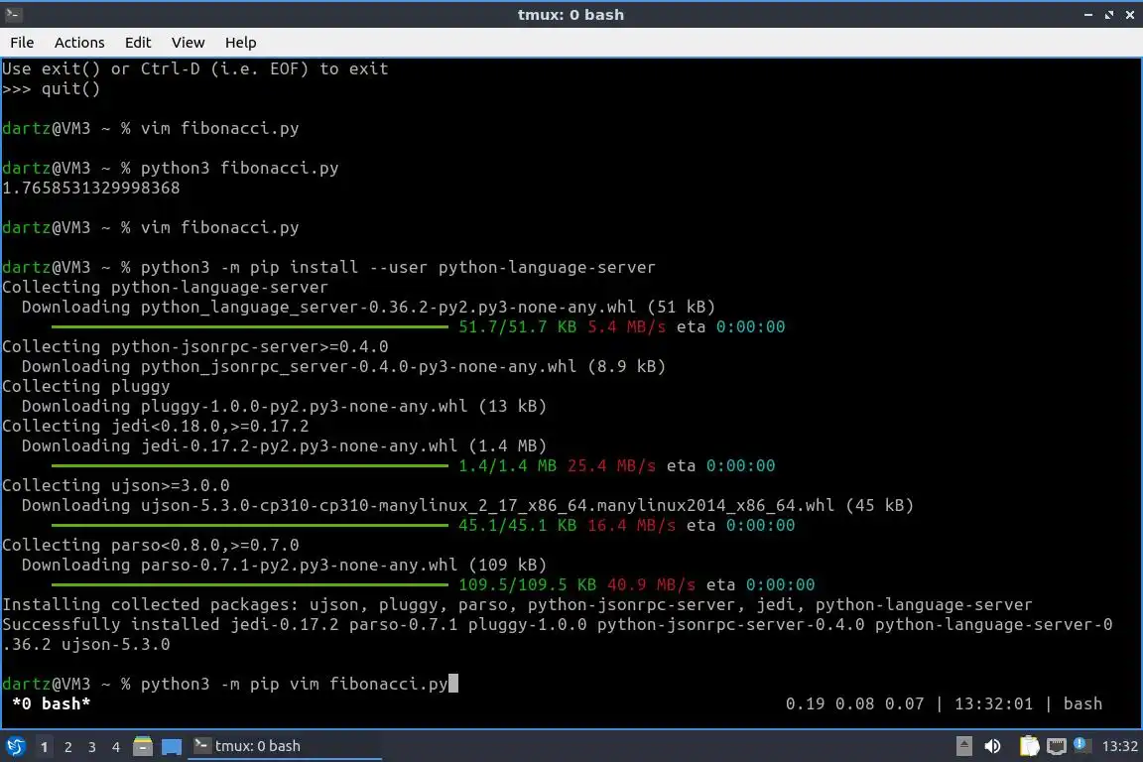Open the File menu
1143x762 pixels.
(x=22, y=43)
